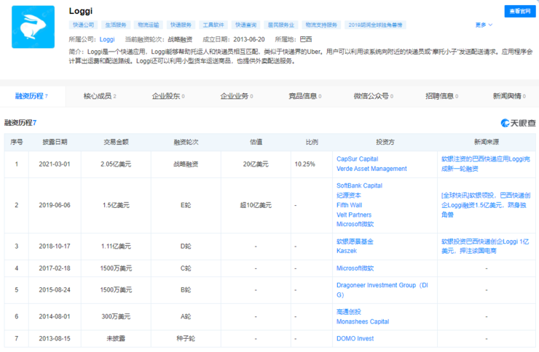
Task: Switch to the 企业股东 tab
Action: (x=168, y=97)
